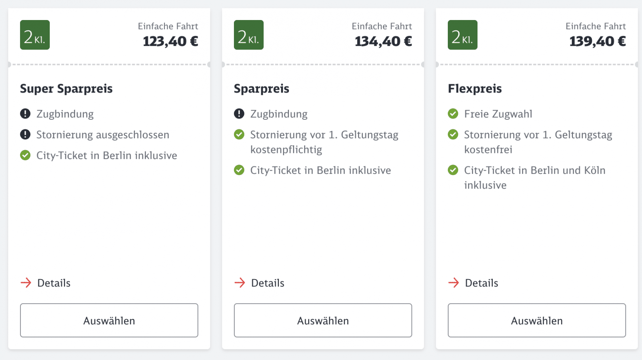642x360 pixels.
Task: Click checkmark next to Stornierung kostenfrei in Flexpreis
Action: coord(453,135)
